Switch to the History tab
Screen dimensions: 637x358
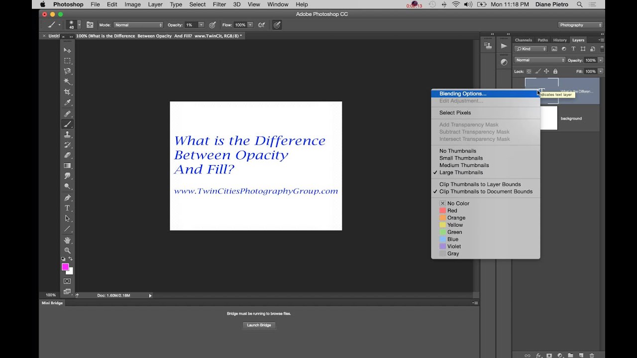[560, 40]
